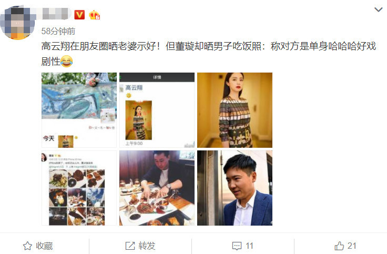
Task: Click the star icon next to 收藏
Action: [x=27, y=246]
